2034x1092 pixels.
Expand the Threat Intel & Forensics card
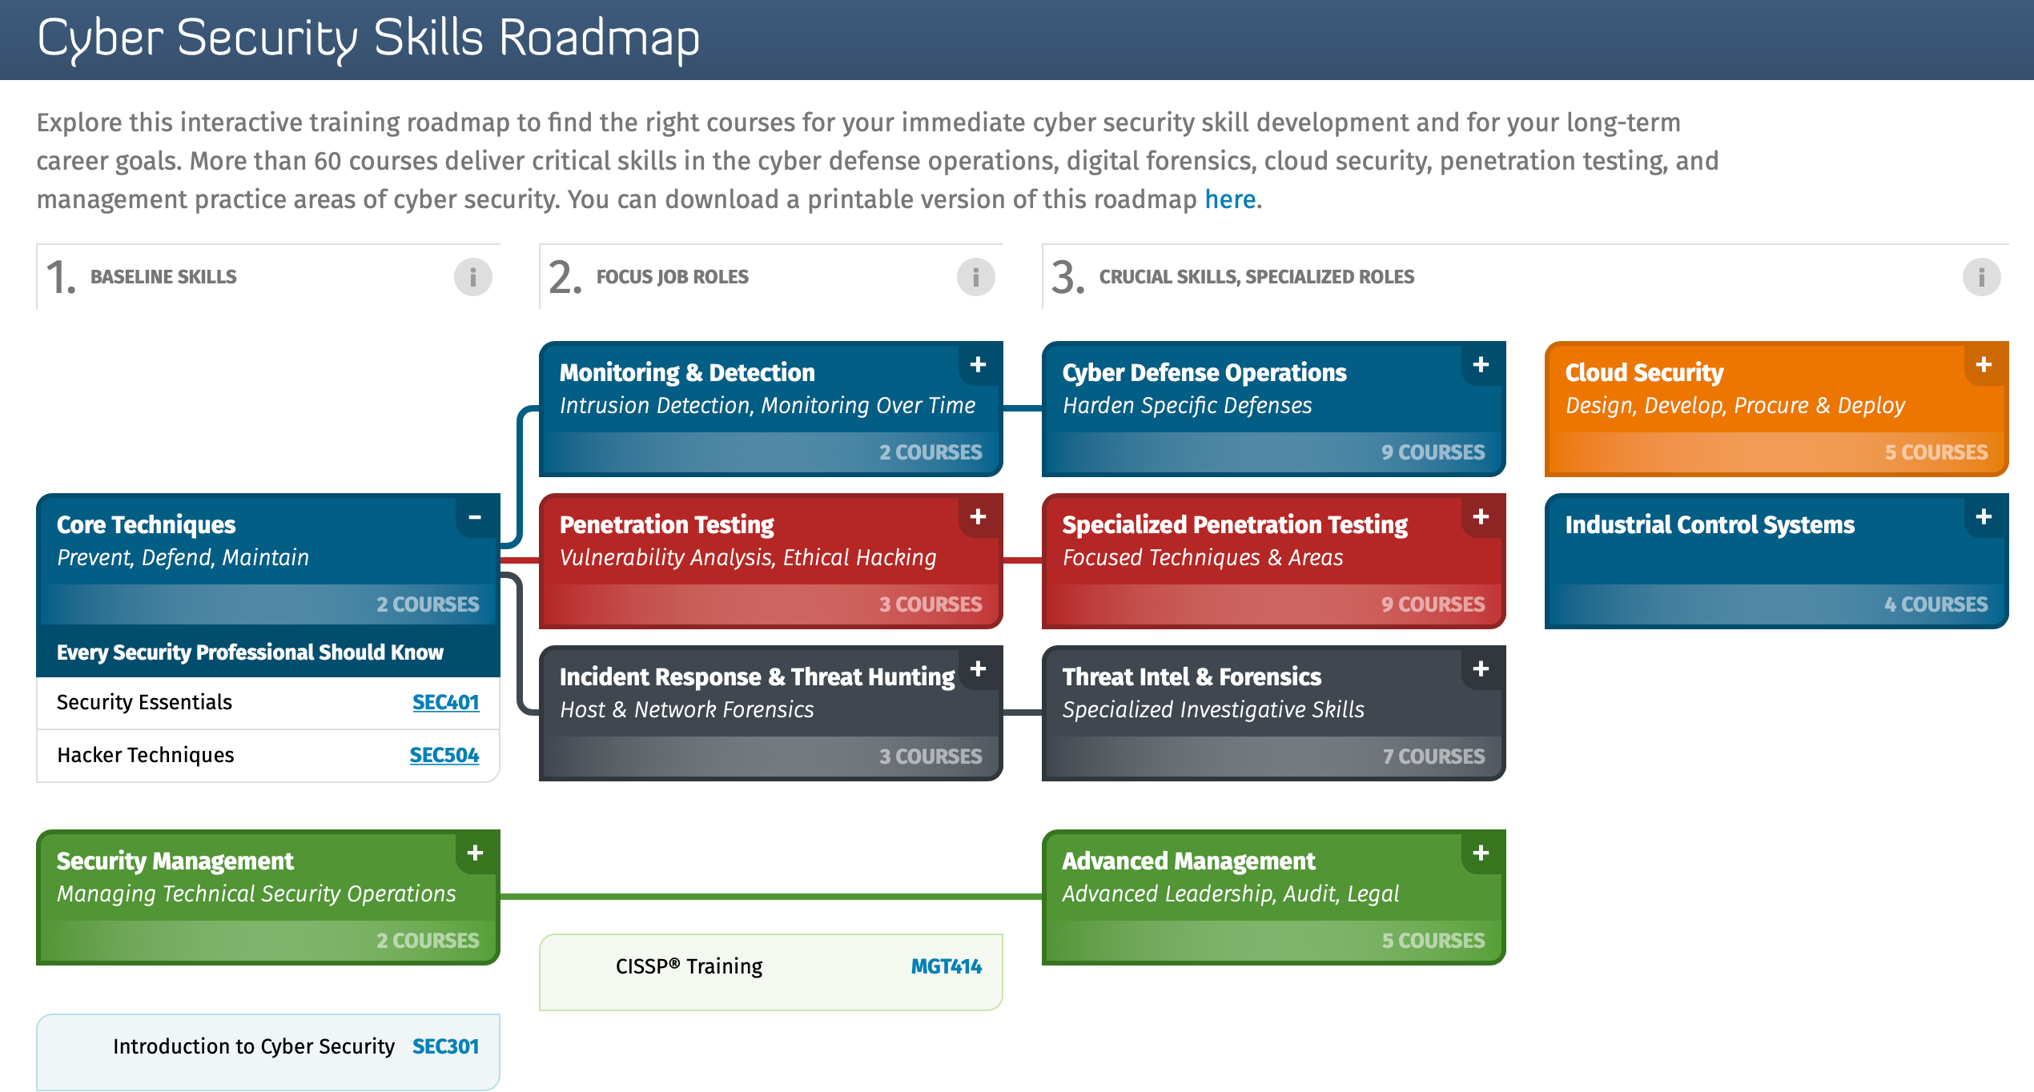[1481, 669]
